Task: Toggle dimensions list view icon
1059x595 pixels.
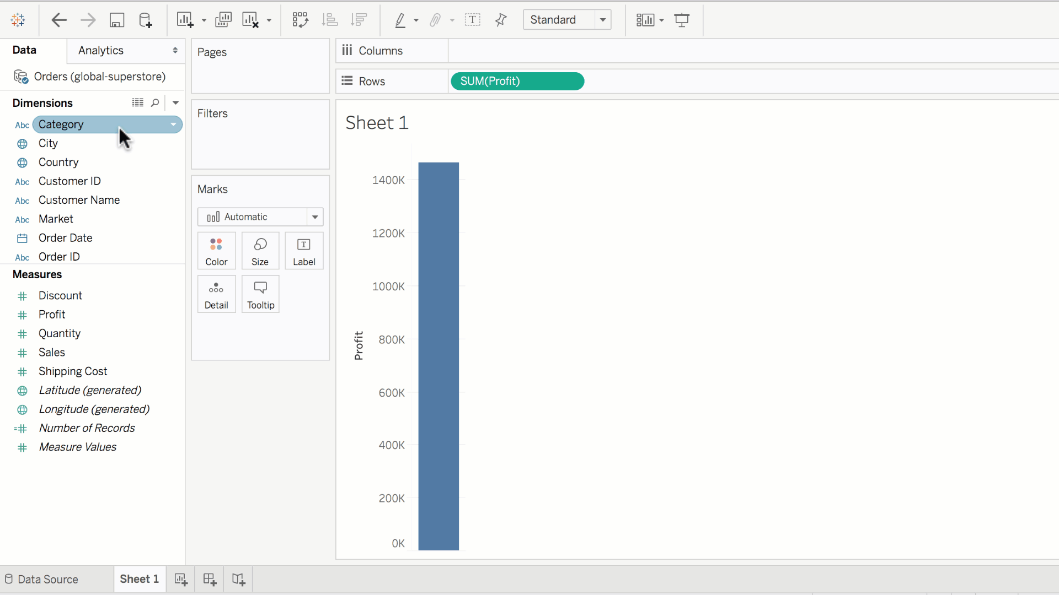Action: (x=137, y=102)
